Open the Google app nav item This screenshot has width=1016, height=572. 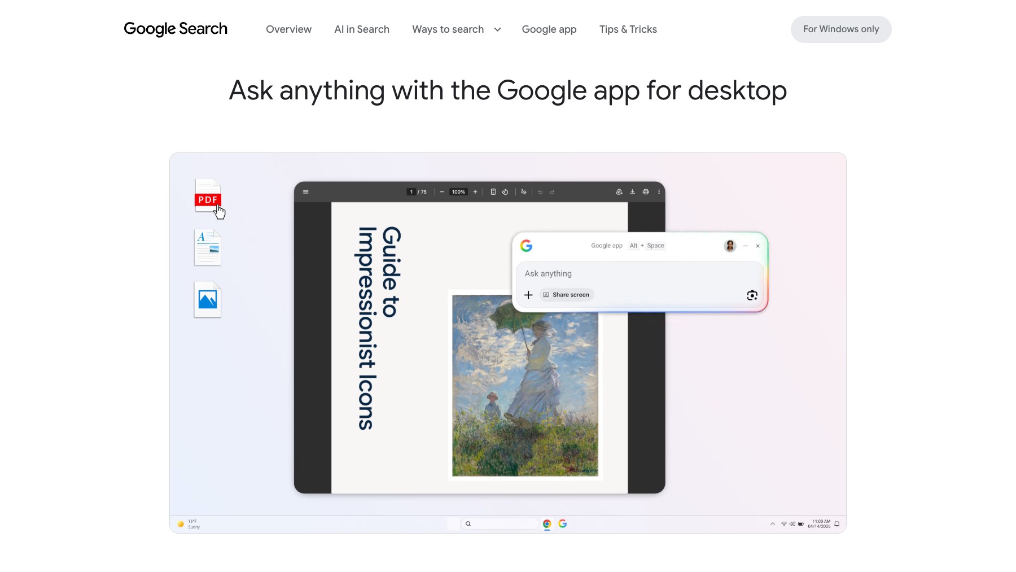point(549,29)
